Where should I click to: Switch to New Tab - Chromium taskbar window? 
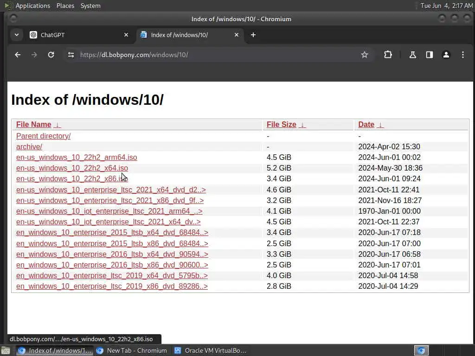pos(131,350)
